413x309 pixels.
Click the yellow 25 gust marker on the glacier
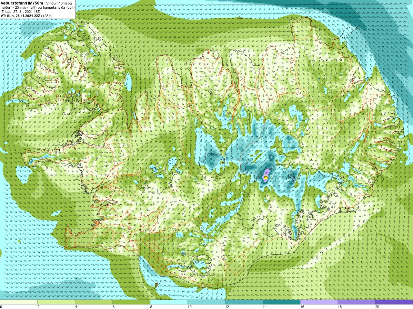pyautogui.click(x=266, y=177)
